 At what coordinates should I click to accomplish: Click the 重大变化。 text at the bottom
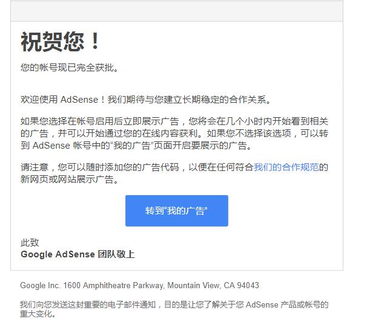click(x=38, y=314)
